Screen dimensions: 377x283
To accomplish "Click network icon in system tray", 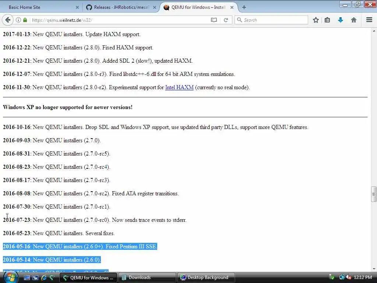I will point(341,277).
